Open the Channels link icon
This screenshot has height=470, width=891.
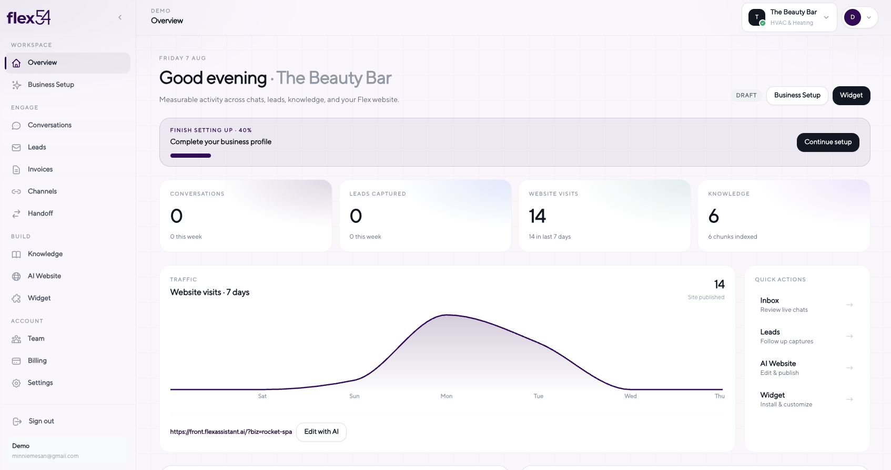pyautogui.click(x=16, y=192)
